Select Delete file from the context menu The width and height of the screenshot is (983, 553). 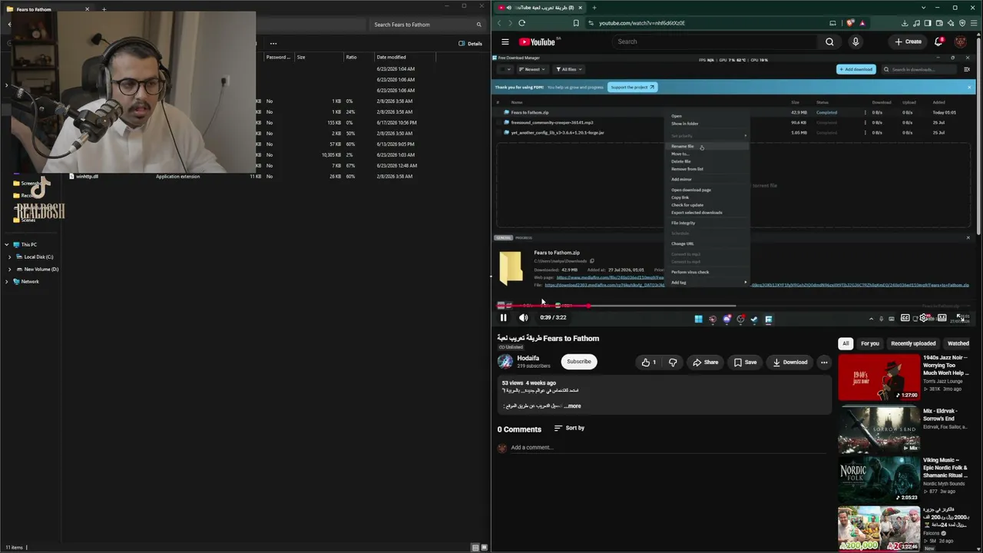tap(681, 161)
